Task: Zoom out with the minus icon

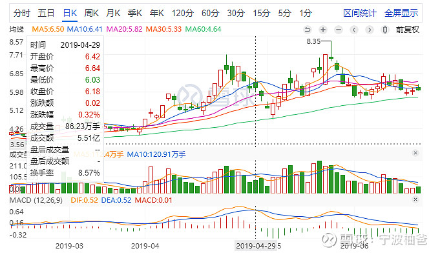Action: (x=339, y=30)
